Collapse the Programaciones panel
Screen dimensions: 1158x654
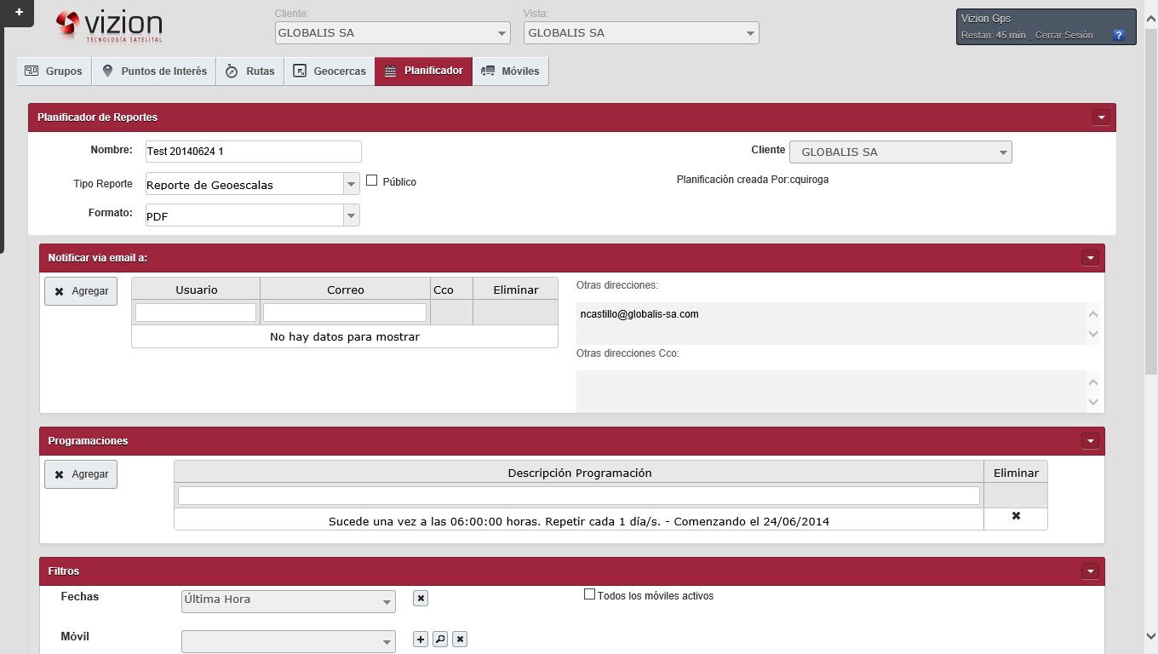(x=1090, y=441)
